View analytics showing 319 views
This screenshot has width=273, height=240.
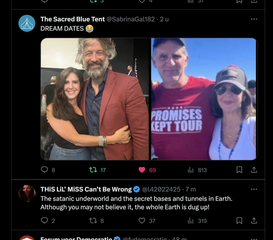(191, 221)
